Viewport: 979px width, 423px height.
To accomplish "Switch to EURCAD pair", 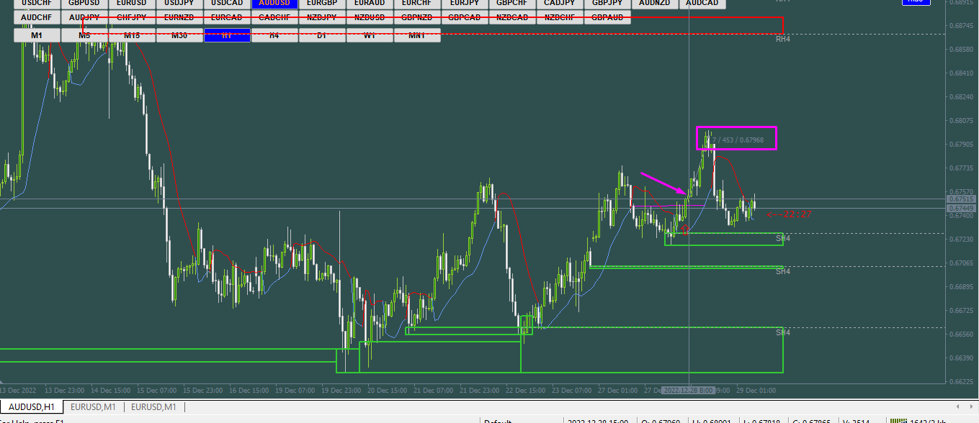I will tap(227, 17).
